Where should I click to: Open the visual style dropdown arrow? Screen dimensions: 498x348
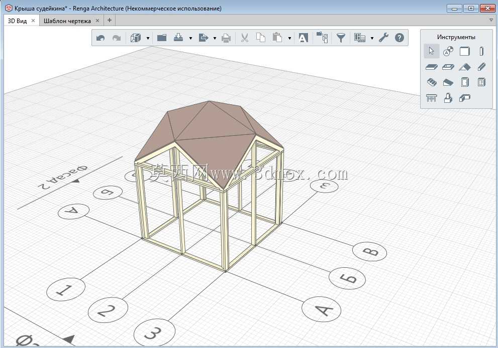[148, 38]
